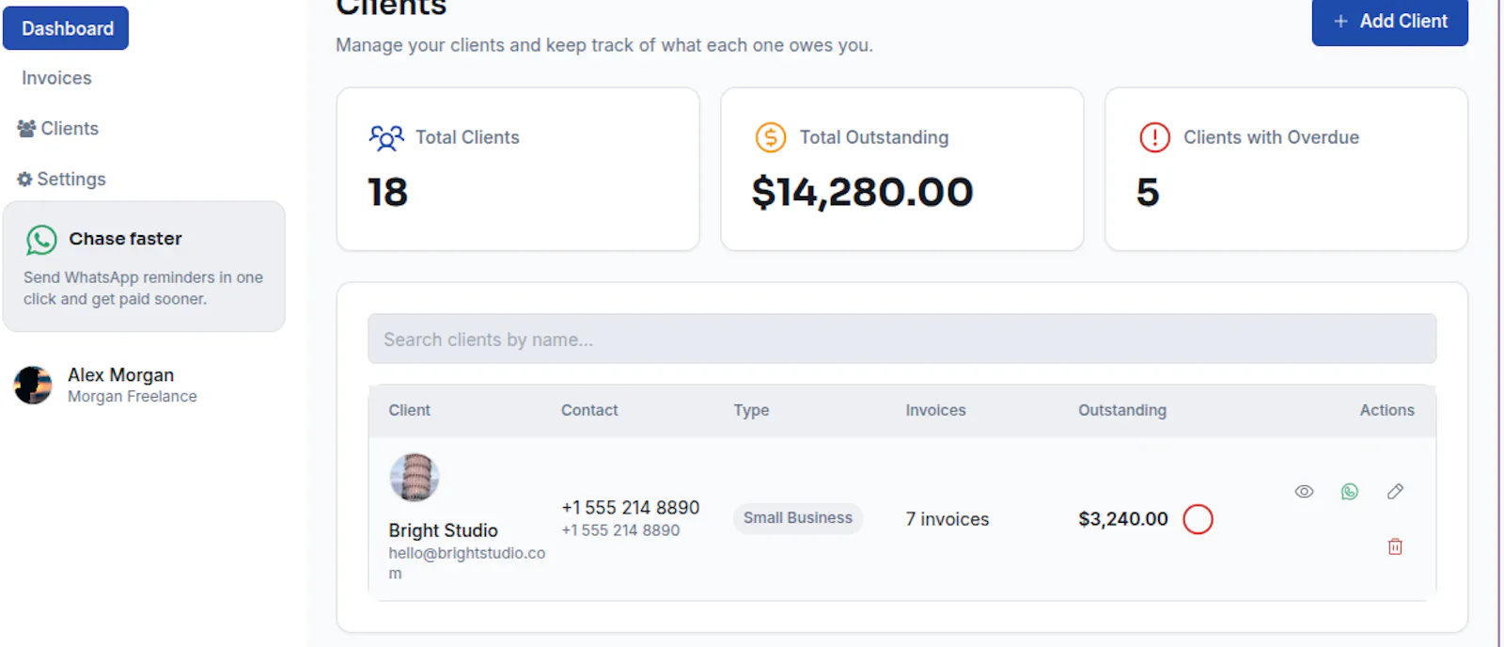This screenshot has height=647, width=1504.
Task: Edit Bright Studio with the pencil icon
Action: coord(1395,491)
